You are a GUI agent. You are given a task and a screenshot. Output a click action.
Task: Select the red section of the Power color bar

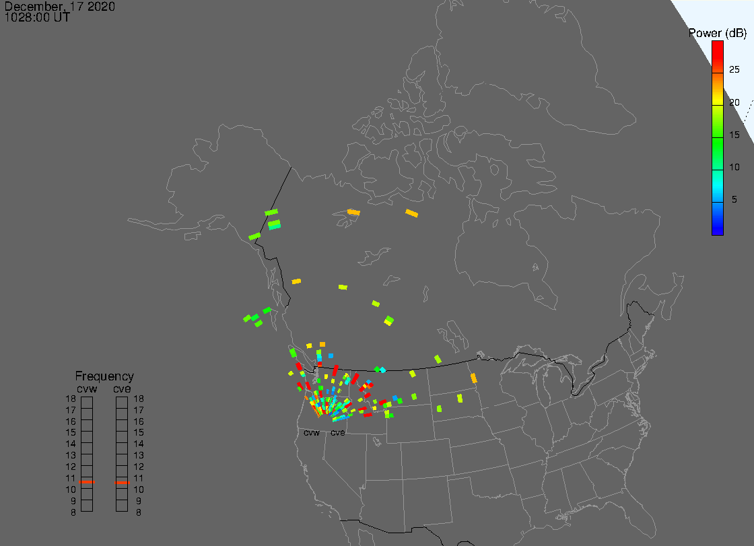click(x=718, y=57)
